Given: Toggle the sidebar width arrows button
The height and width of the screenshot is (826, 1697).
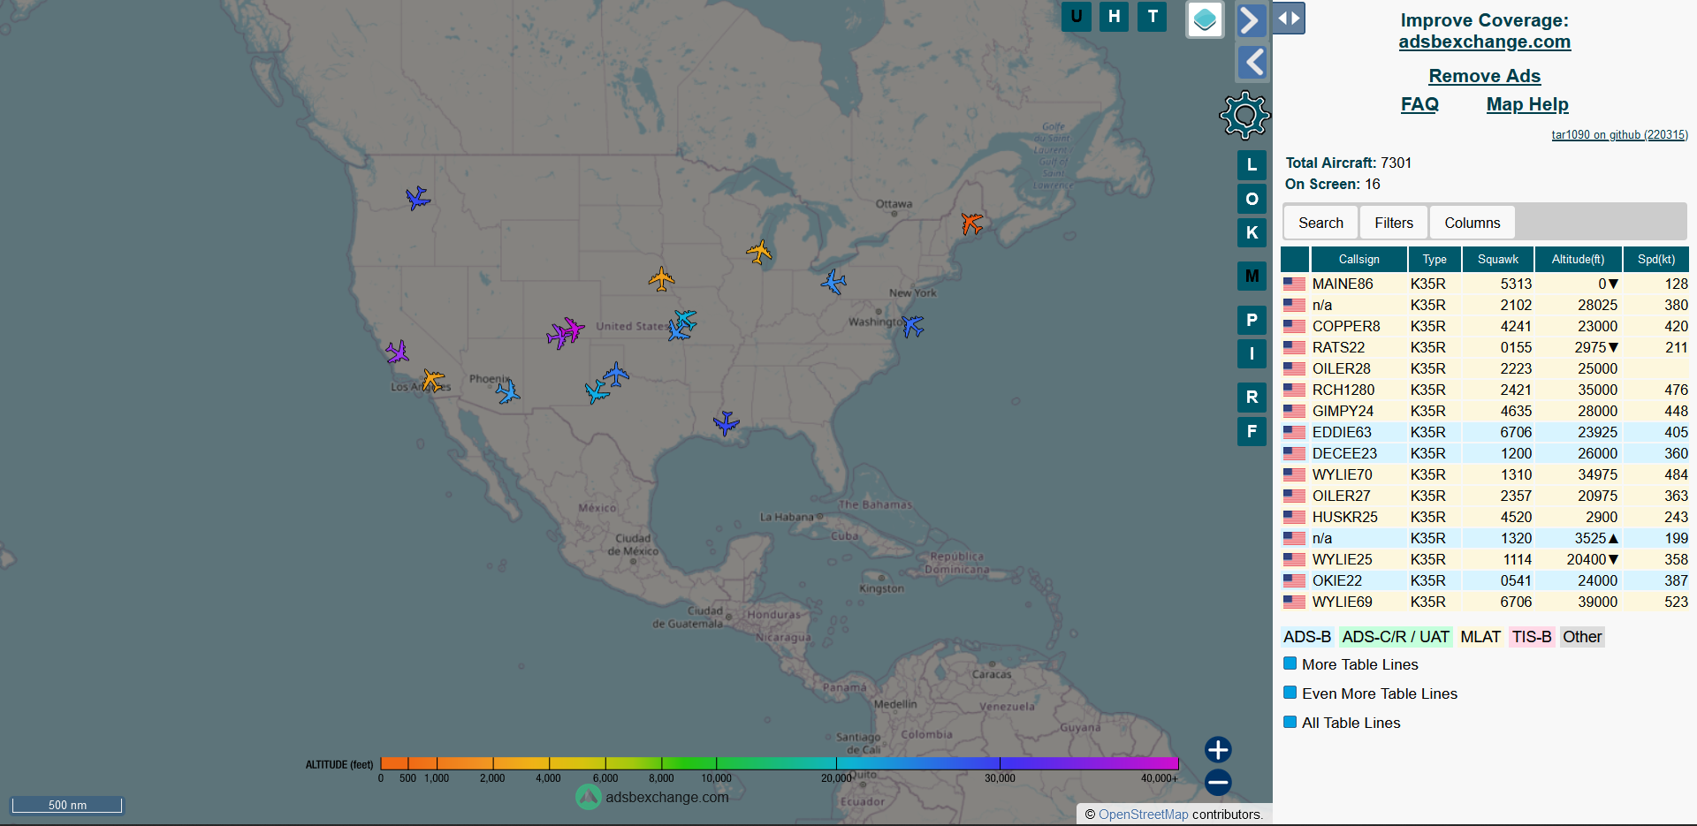Looking at the screenshot, I should click(x=1289, y=18).
